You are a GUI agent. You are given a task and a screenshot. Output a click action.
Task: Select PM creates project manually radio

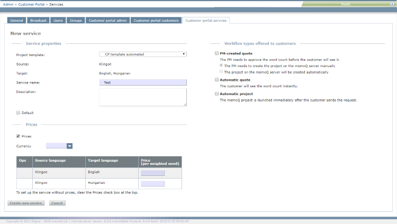click(221, 66)
